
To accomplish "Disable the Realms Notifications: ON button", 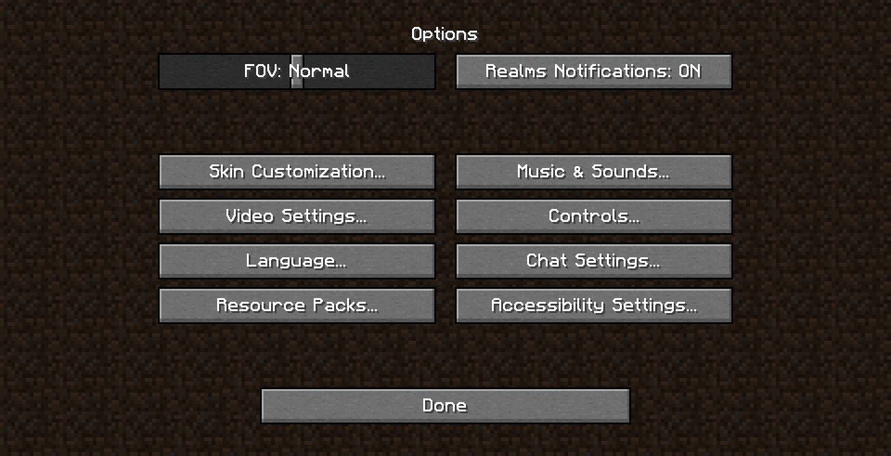I will pyautogui.click(x=594, y=72).
